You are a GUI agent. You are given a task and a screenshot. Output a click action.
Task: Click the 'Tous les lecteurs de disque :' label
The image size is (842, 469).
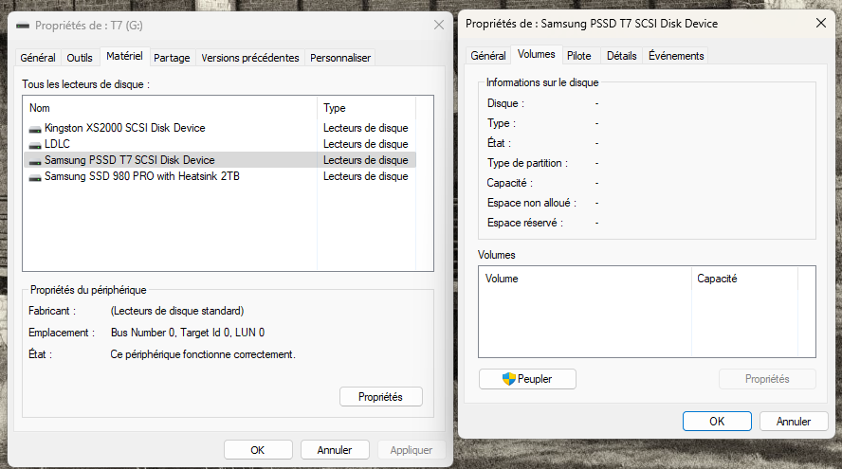tap(86, 84)
